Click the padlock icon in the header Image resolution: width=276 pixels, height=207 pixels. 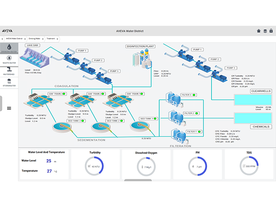271,31
